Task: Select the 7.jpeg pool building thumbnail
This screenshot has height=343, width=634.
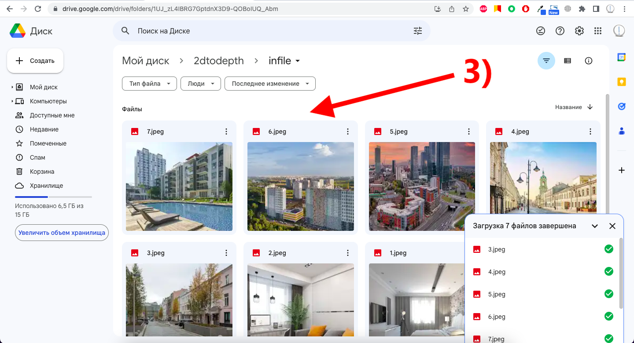Action: click(x=179, y=186)
